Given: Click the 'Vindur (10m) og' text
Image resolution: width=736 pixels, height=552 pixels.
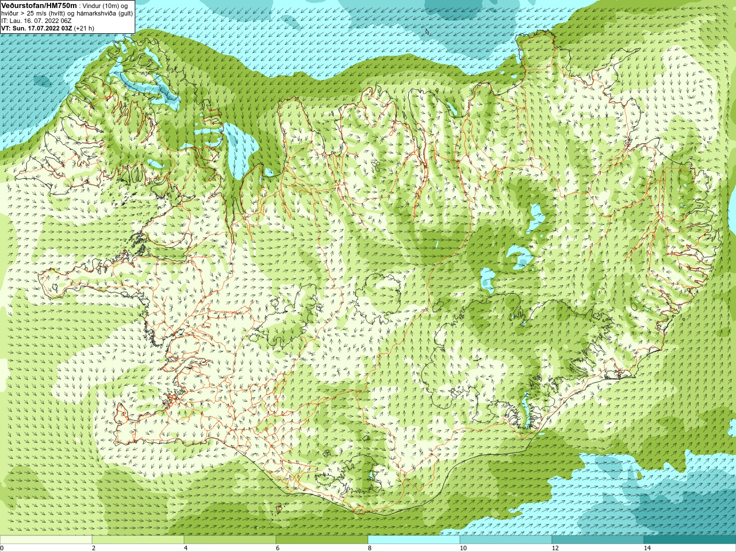Looking at the screenshot, I should coord(105,6).
